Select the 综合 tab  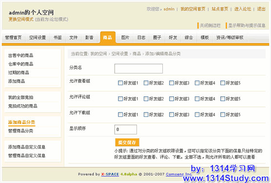189,37
